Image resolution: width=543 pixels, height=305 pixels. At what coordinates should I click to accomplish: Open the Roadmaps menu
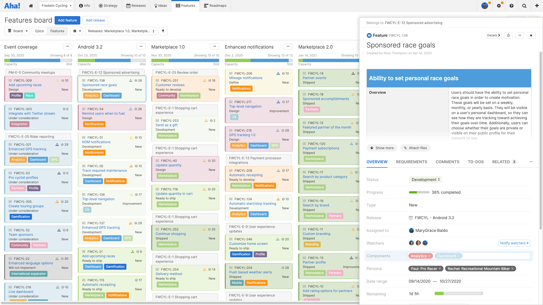coord(215,6)
